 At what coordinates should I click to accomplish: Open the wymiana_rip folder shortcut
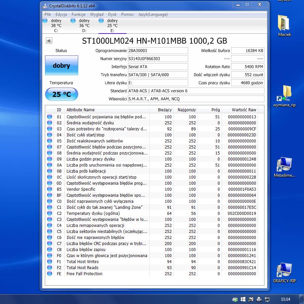[284, 96]
